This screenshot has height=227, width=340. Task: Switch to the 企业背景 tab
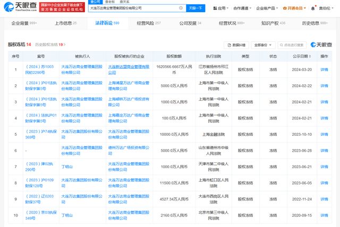coord(24,23)
